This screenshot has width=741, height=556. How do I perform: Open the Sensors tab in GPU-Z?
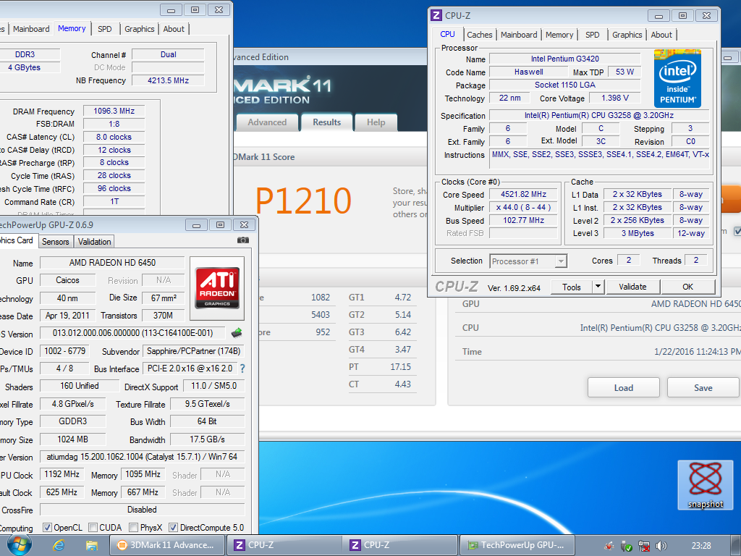56,242
